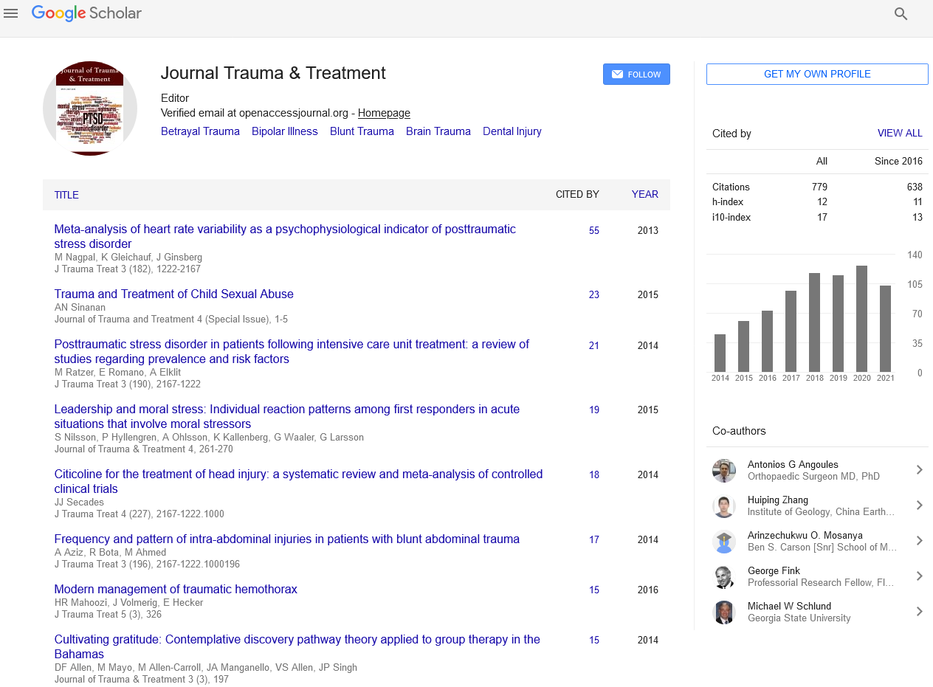Click the Journal Trauma & Treatment profile picture
933x687 pixels.
tap(90, 108)
